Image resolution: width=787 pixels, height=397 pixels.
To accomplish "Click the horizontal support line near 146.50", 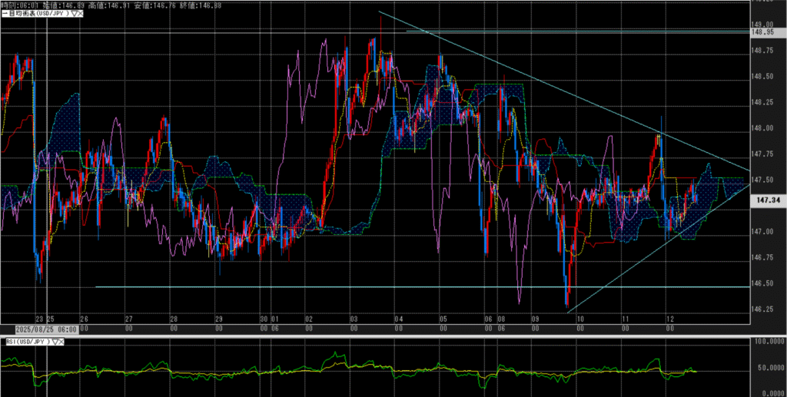I will click(x=384, y=287).
